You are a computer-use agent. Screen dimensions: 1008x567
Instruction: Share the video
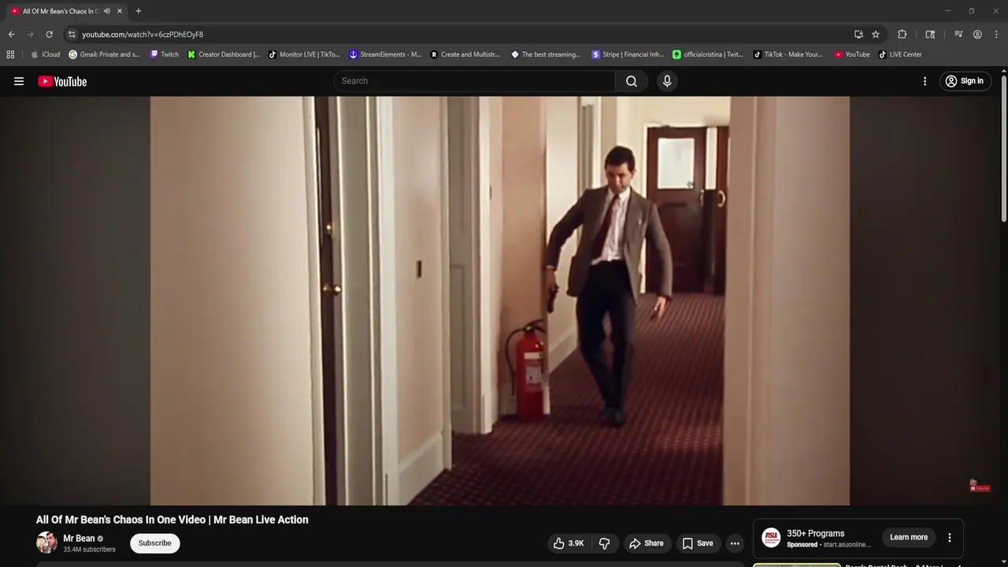click(x=646, y=543)
